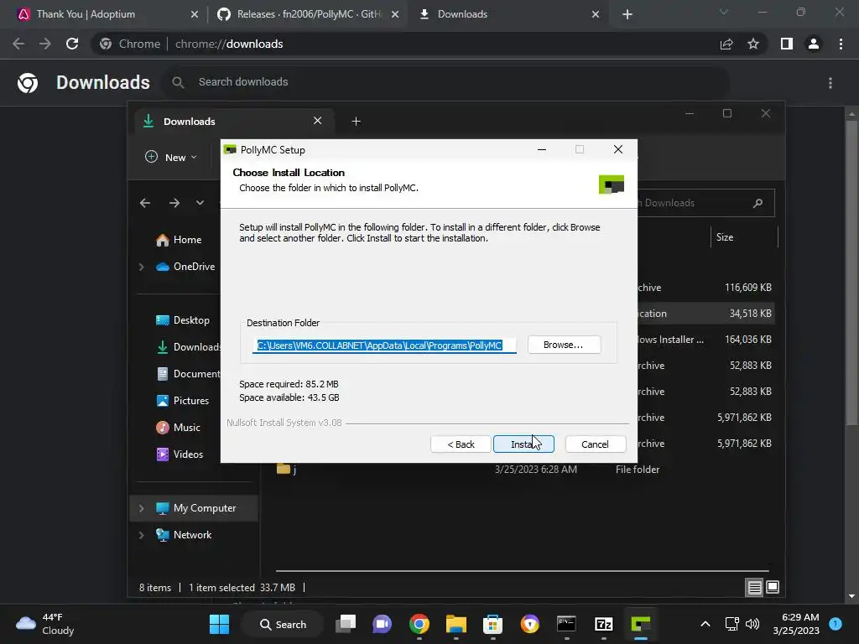This screenshot has height=644, width=859.
Task: Click the taskbar Search box
Action: pos(283,624)
